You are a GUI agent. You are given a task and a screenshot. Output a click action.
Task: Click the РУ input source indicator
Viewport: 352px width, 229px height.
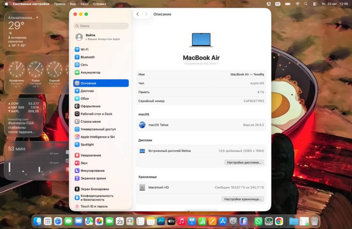[x=278, y=4]
